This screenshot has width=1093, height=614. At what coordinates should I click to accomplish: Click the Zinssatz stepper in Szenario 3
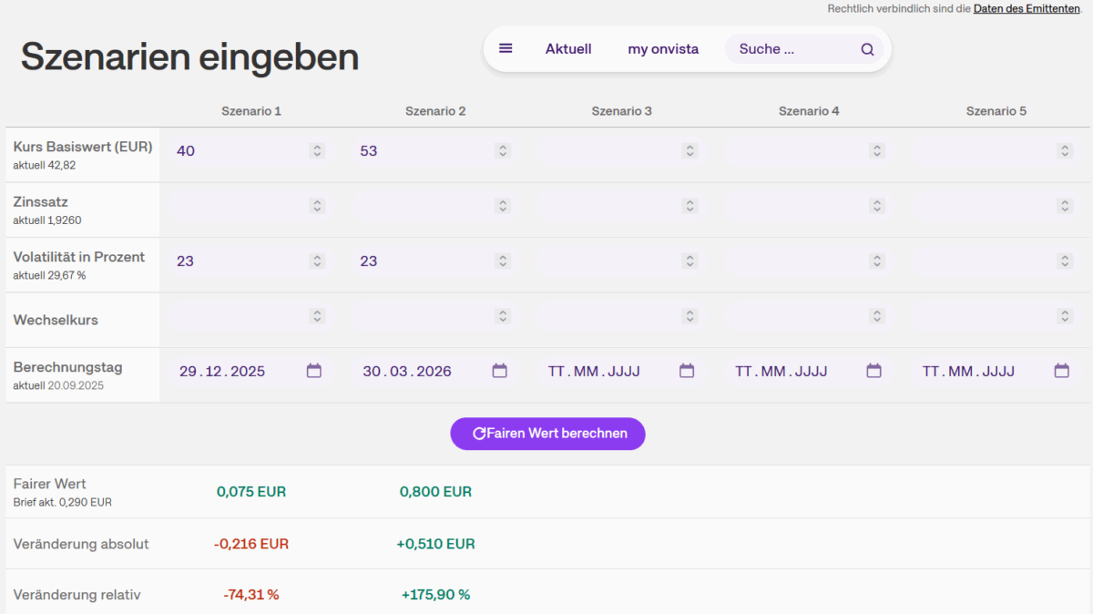point(690,205)
